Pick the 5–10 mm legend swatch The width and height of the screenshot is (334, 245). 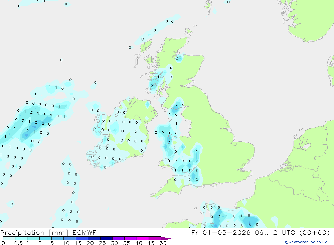coord(58,238)
